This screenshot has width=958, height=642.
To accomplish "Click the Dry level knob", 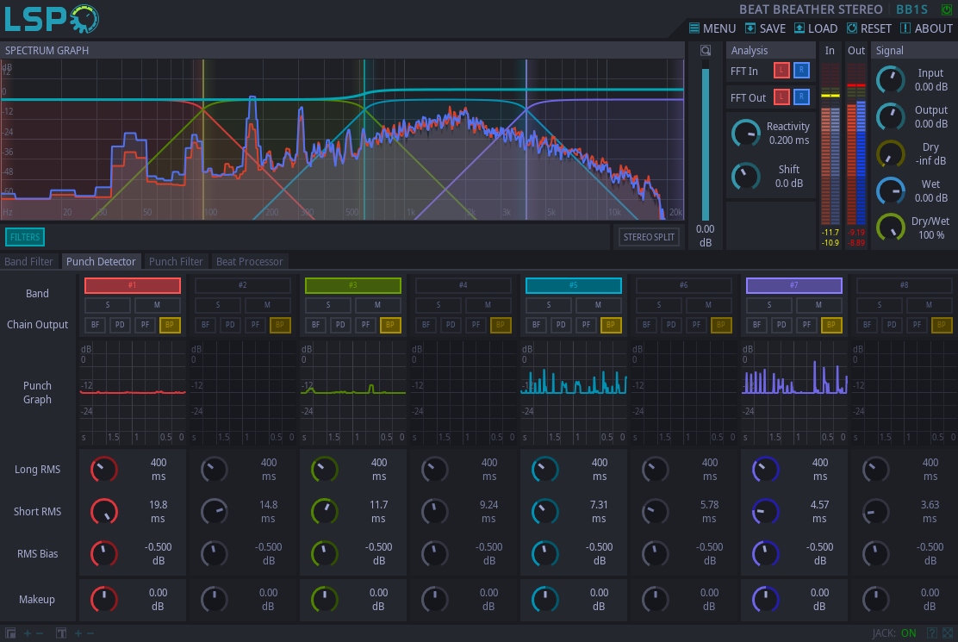I will [891, 154].
